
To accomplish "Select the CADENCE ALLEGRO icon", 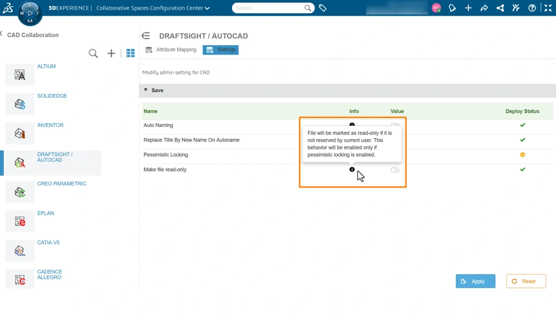I will coord(20,279).
